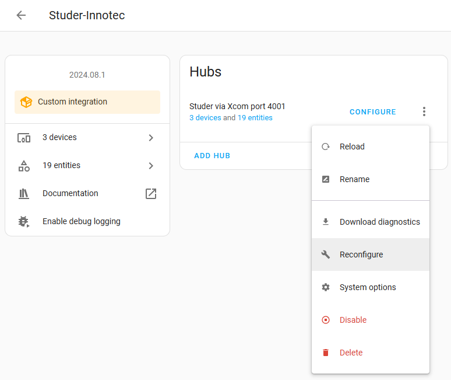Choose Download diagnostics menu entry
Screen dimensions: 451x380
click(371, 222)
